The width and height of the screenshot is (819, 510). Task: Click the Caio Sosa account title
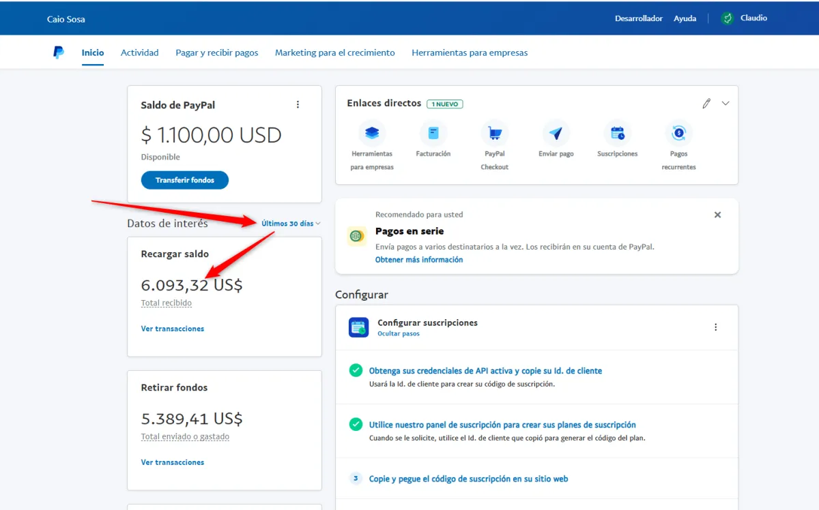[66, 19]
